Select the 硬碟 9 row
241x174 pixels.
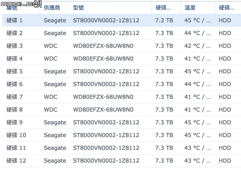pos(122,122)
